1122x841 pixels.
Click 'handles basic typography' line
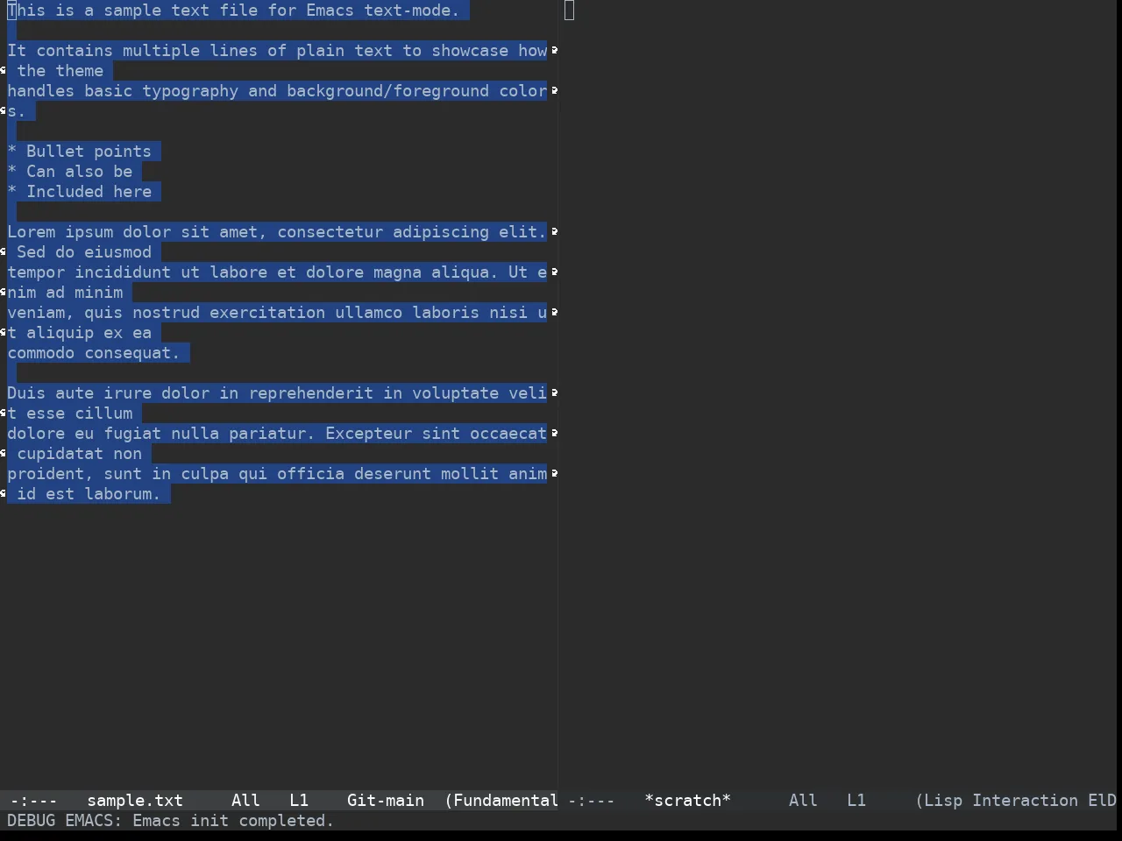click(277, 91)
